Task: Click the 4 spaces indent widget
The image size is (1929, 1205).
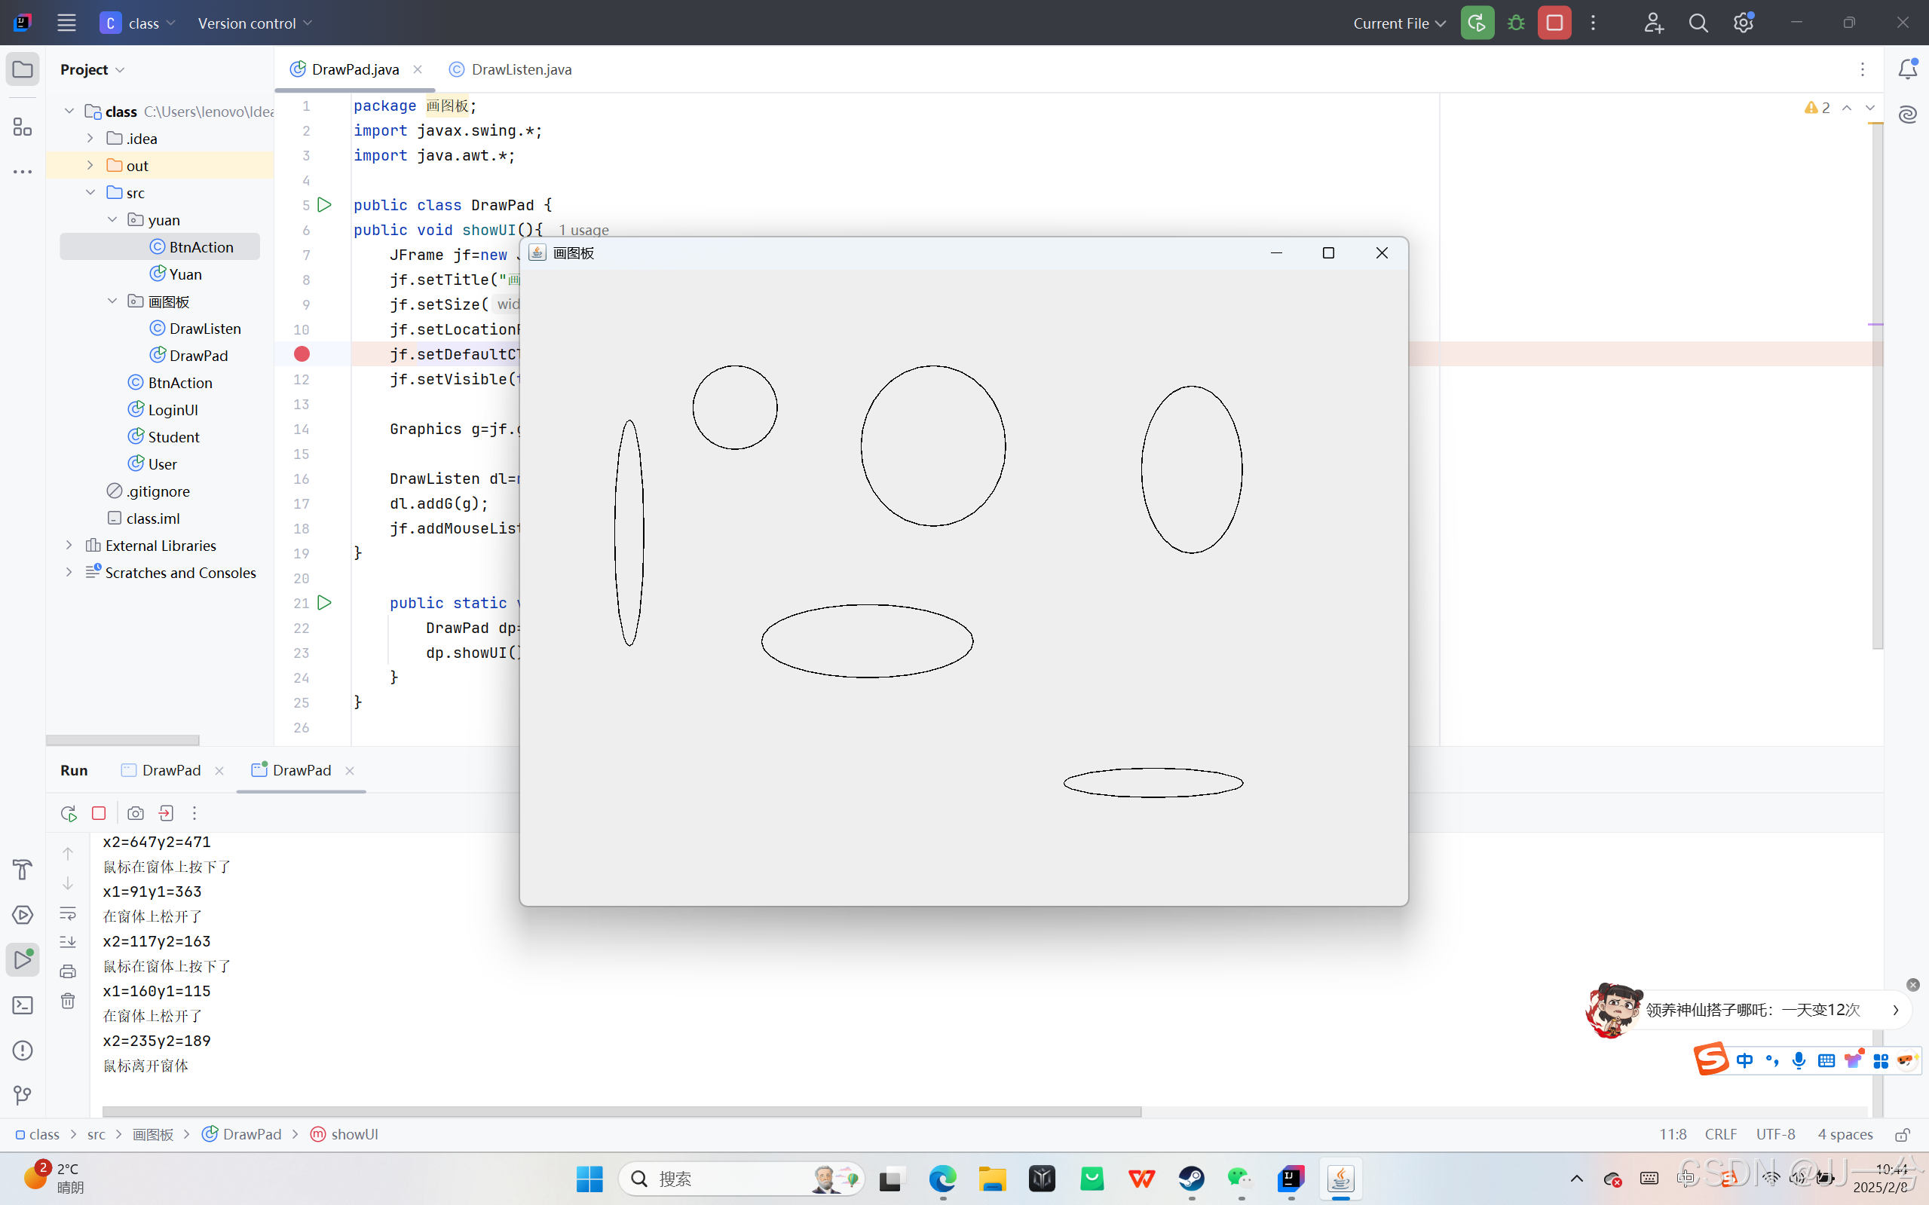Action: coord(1845,1134)
